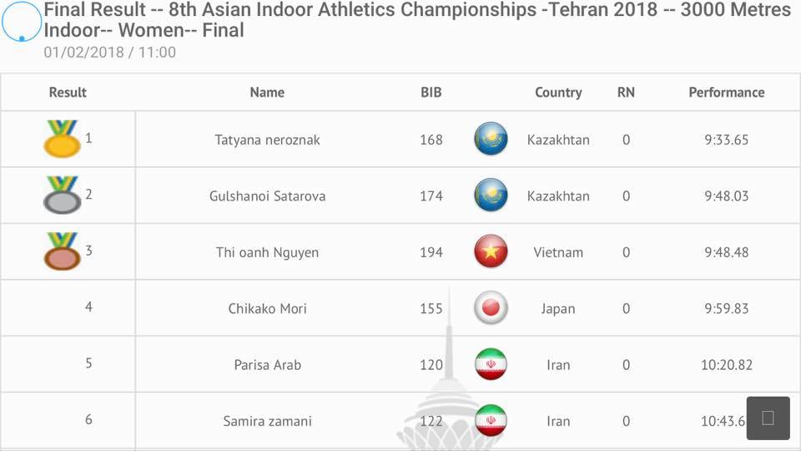Select athlete name Chikako Mori
Screen dimensions: 801x451
pos(267,308)
